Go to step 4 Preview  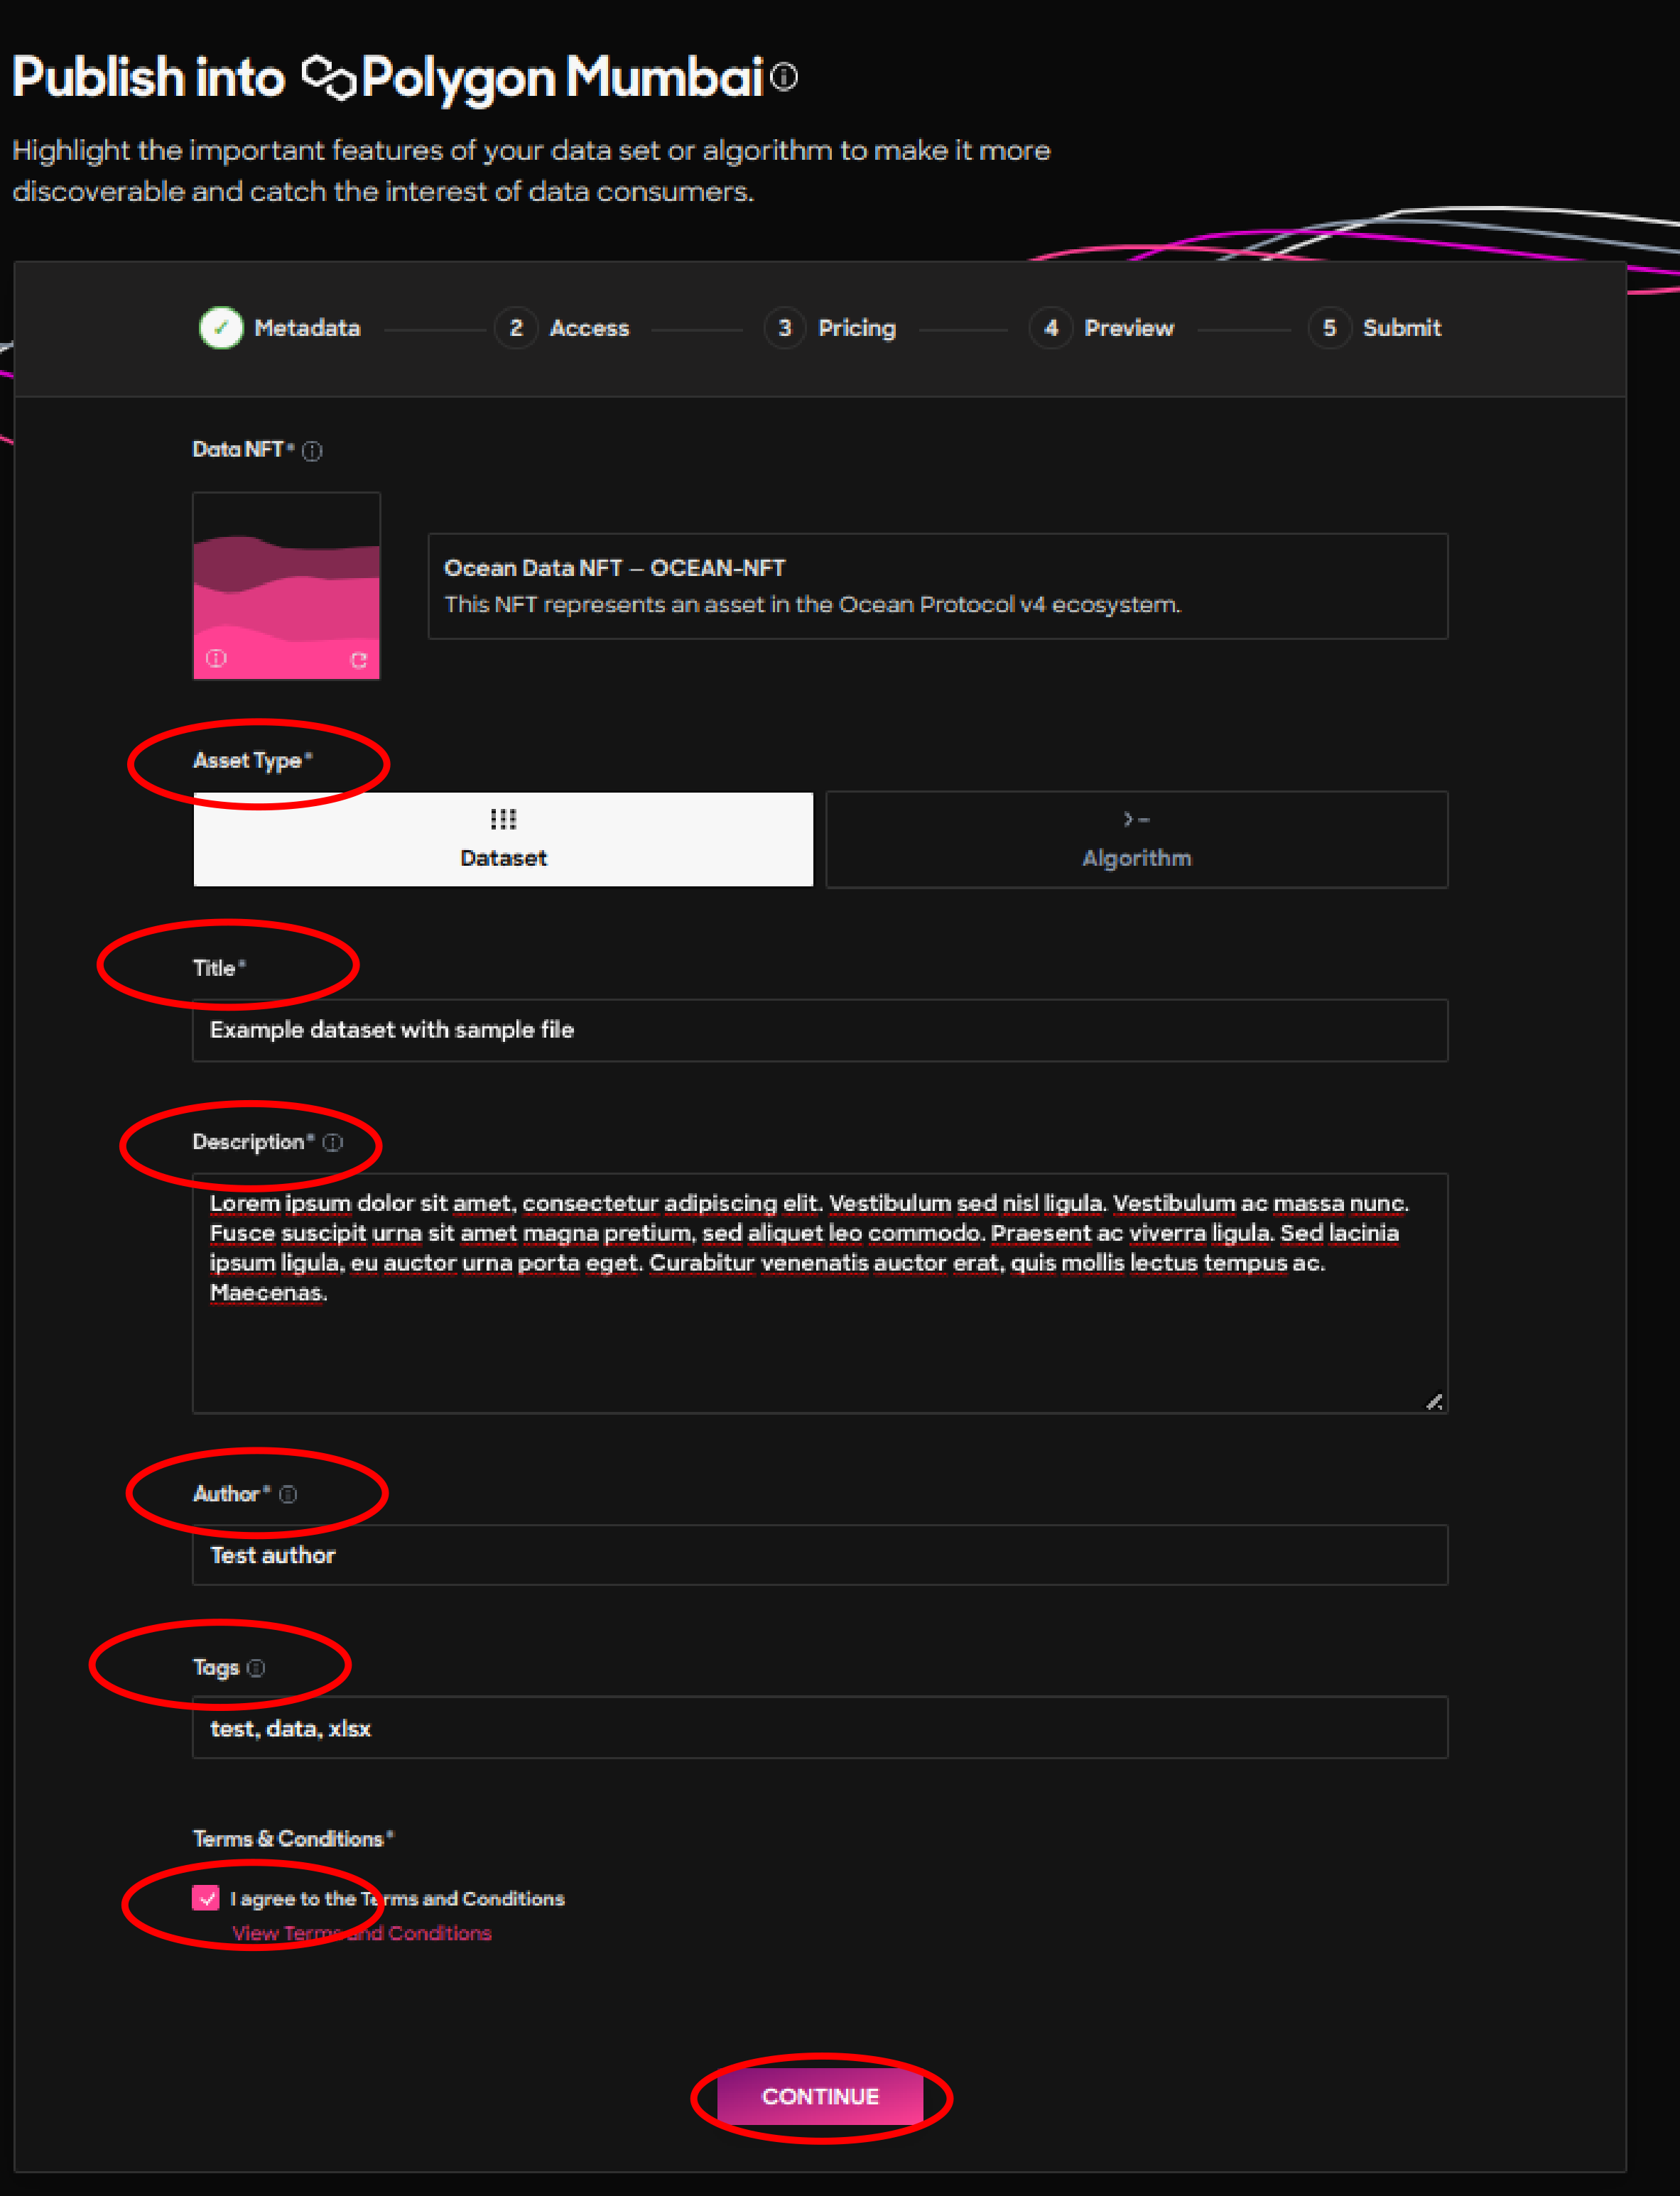[x=1102, y=328]
